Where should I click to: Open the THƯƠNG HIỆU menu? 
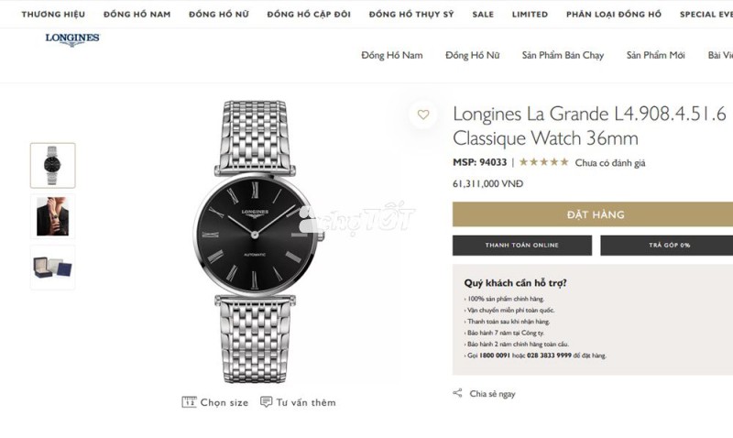[x=53, y=15]
